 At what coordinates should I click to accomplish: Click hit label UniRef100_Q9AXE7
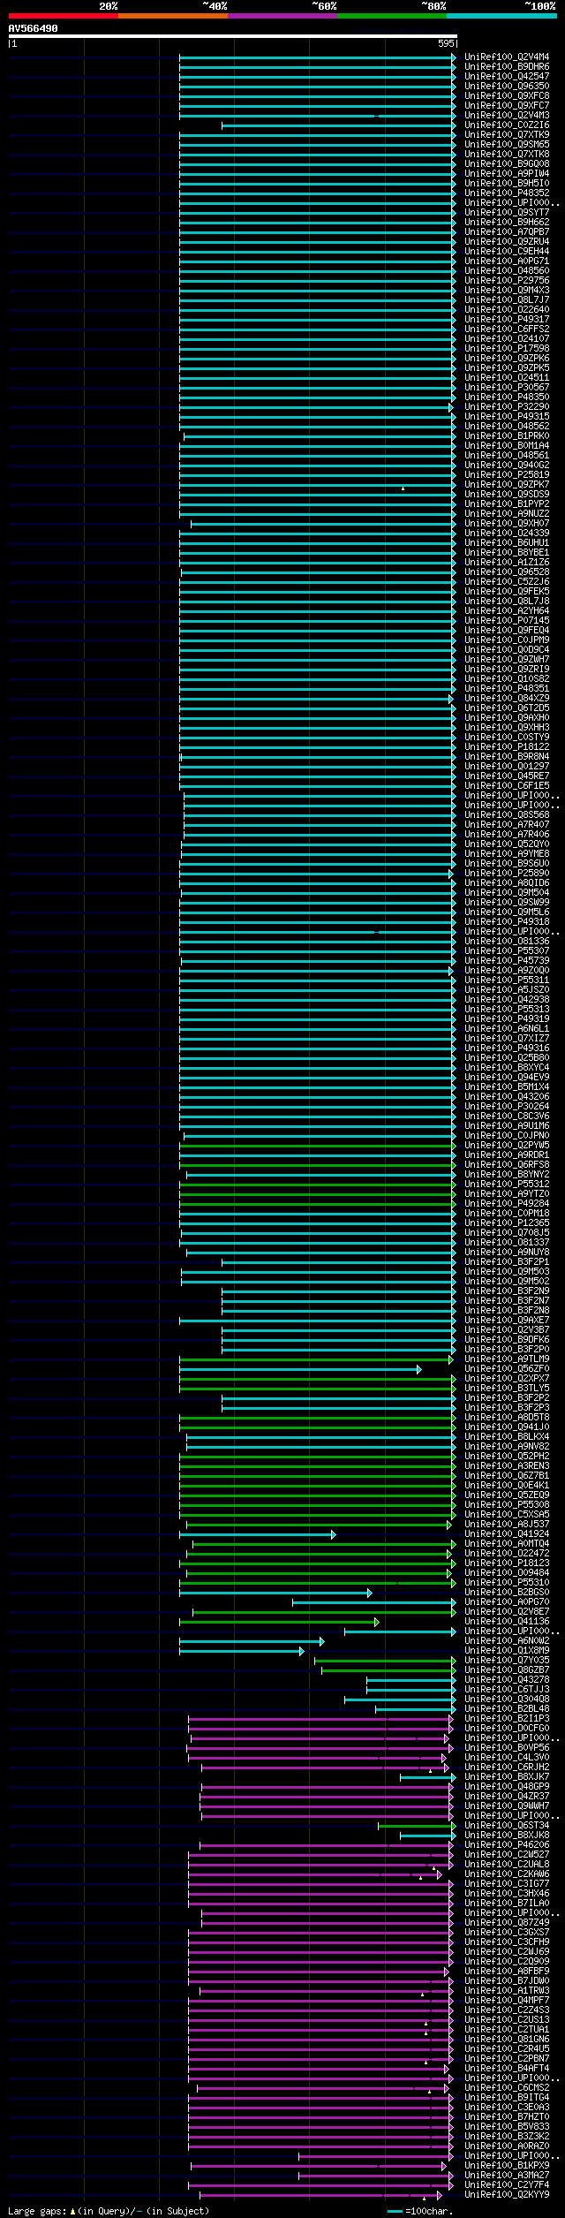click(x=507, y=1321)
